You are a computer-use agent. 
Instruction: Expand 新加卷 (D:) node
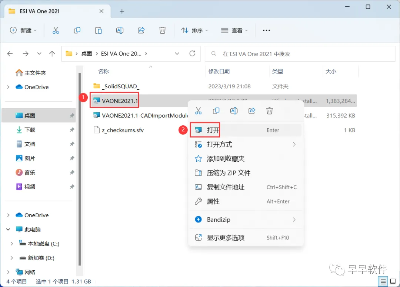tap(12, 258)
